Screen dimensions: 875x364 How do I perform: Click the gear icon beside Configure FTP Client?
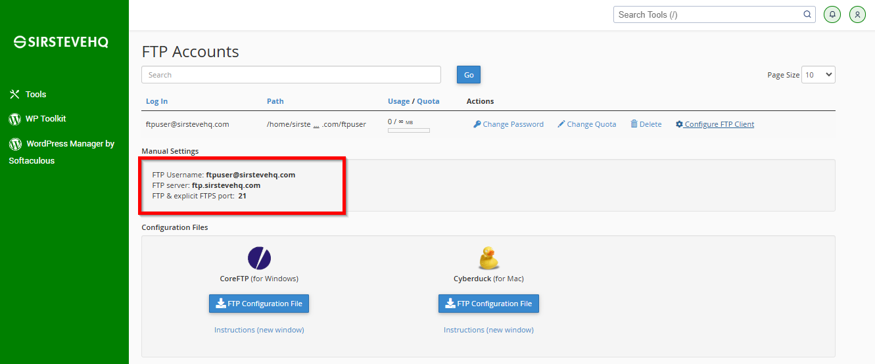(679, 124)
